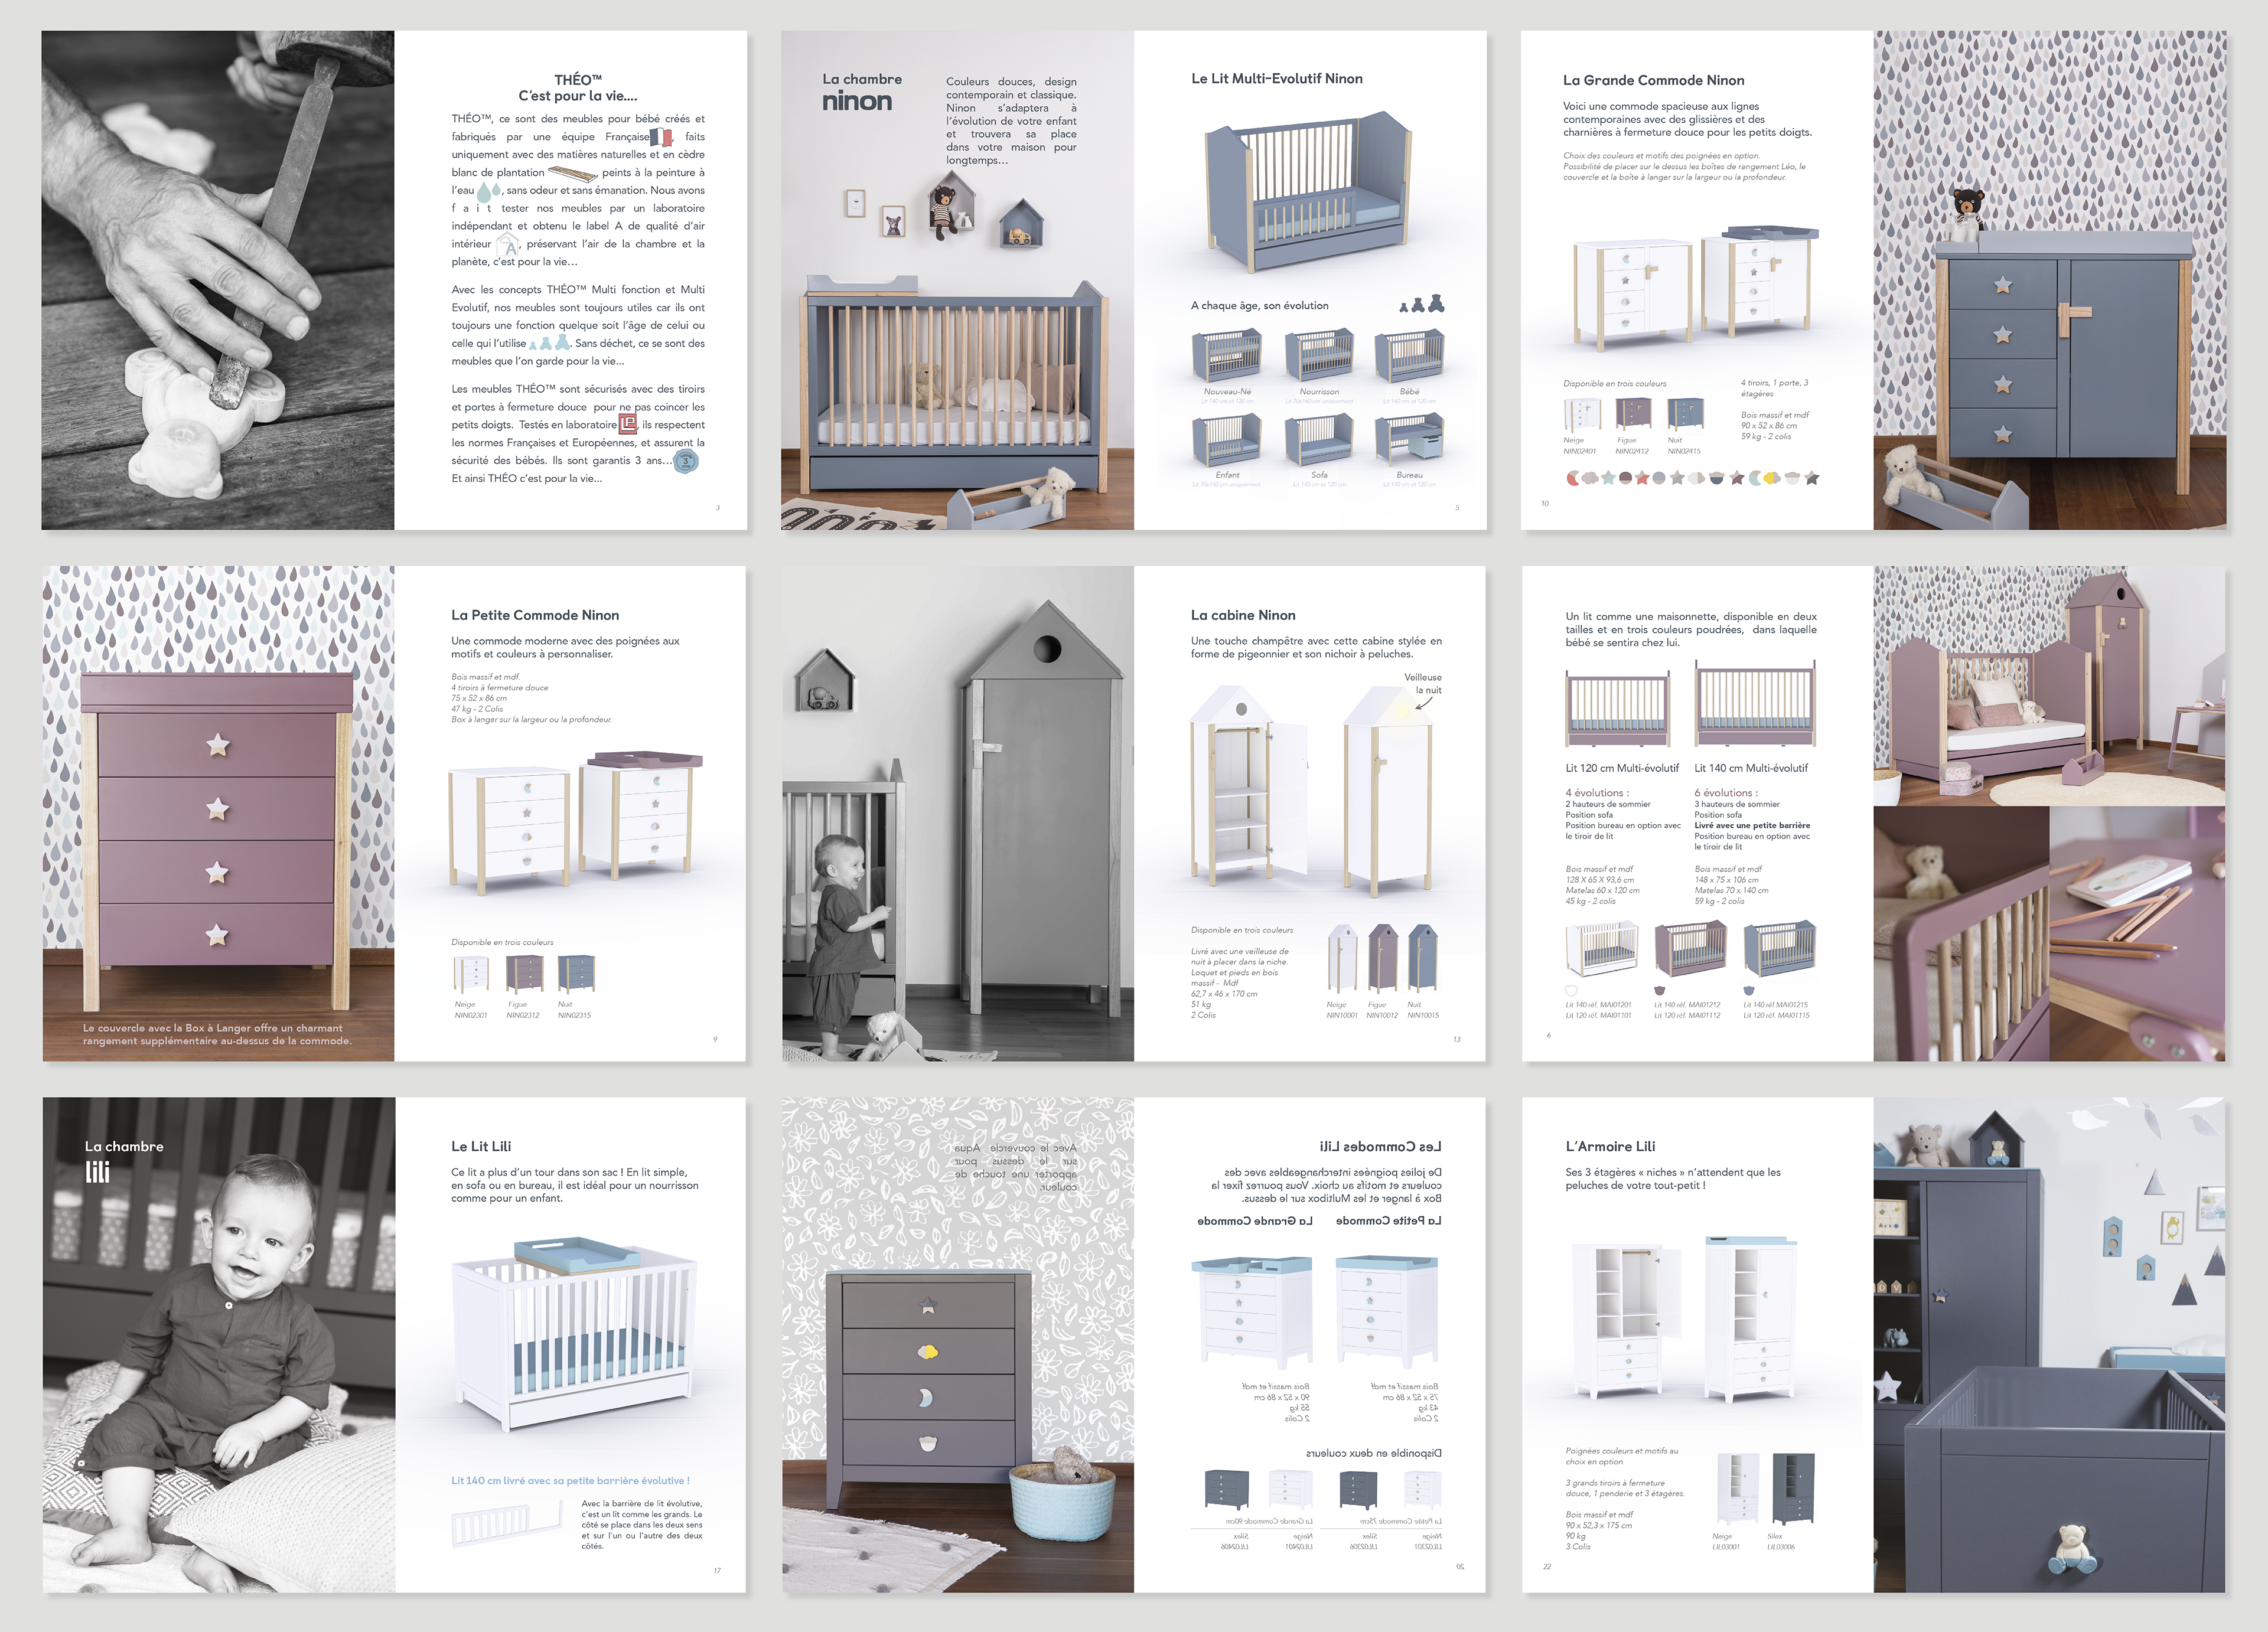Click "La cabine Ninon" heading

pyautogui.click(x=1243, y=615)
